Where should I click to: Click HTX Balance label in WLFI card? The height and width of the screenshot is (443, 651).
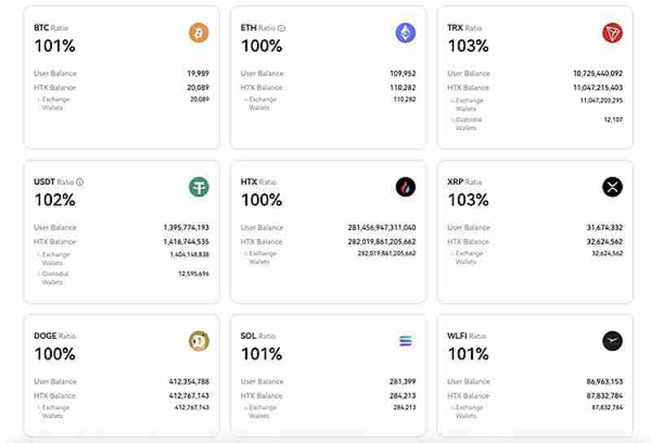tap(468, 396)
